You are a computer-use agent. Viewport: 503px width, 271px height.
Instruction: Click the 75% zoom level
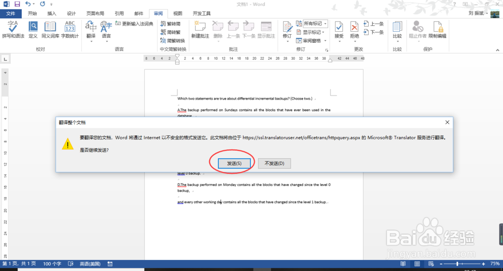tap(494, 263)
